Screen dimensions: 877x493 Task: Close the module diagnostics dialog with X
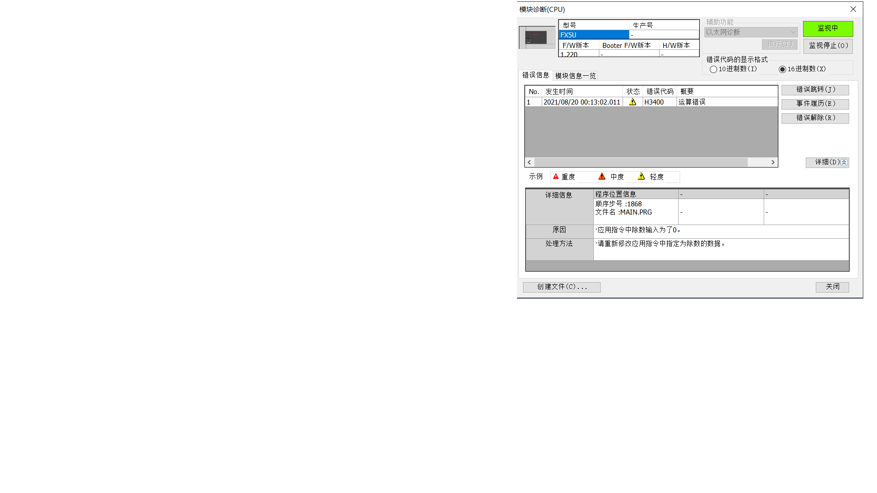(x=853, y=9)
